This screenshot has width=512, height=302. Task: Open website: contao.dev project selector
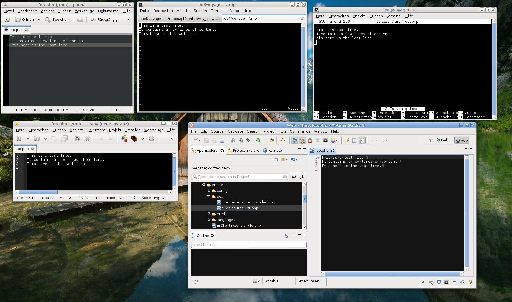(211, 168)
